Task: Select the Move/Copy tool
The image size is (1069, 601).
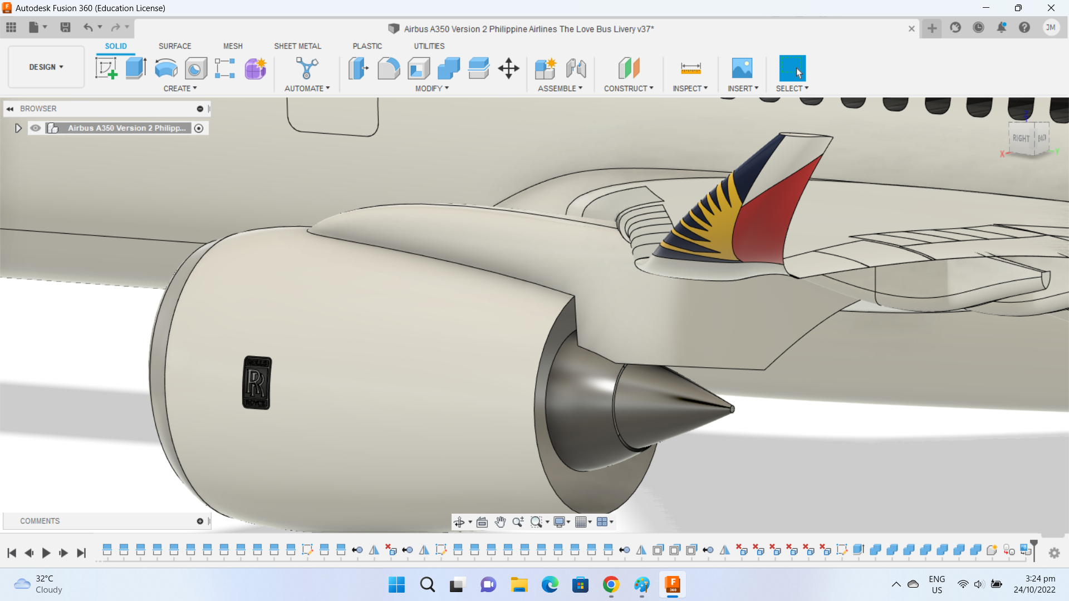Action: pos(509,68)
